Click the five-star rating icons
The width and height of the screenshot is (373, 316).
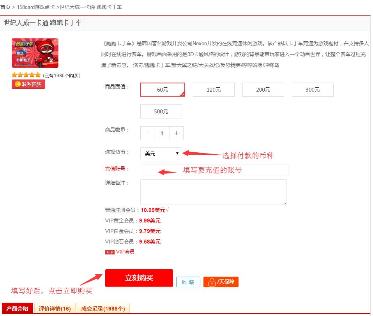click(26, 75)
